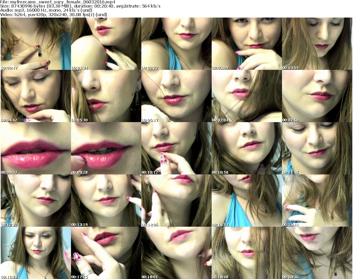Viewport: 353px width, 279px height.
Task: Open the frame at 00:05:30
Action: pos(106,96)
